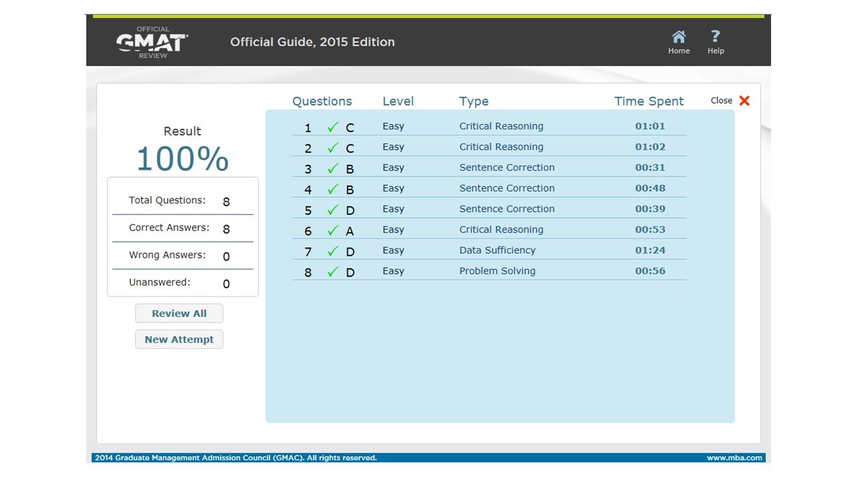Click green checkmark for question 3
Screen dimensions: 856x481
(333, 168)
